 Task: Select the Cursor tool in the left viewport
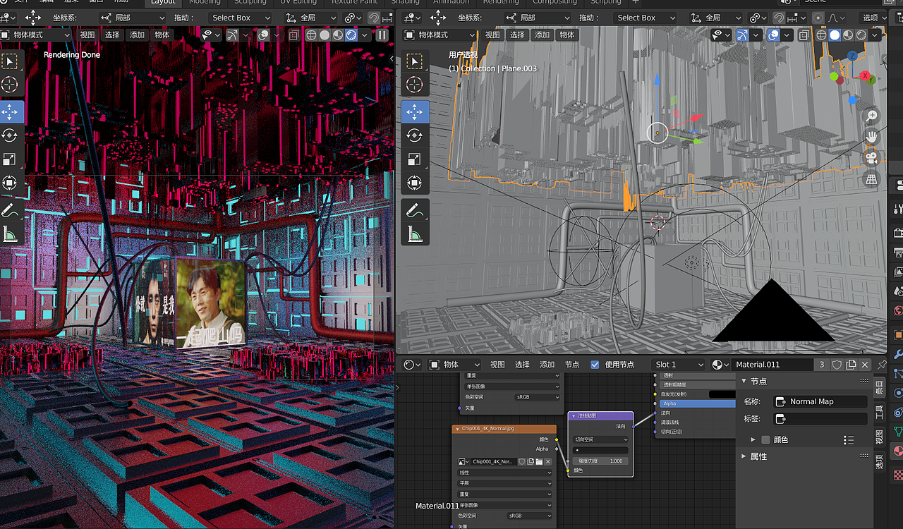[x=10, y=85]
